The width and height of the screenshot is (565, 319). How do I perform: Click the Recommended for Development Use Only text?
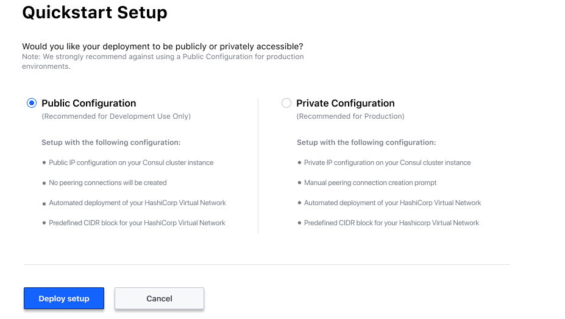coord(116,116)
